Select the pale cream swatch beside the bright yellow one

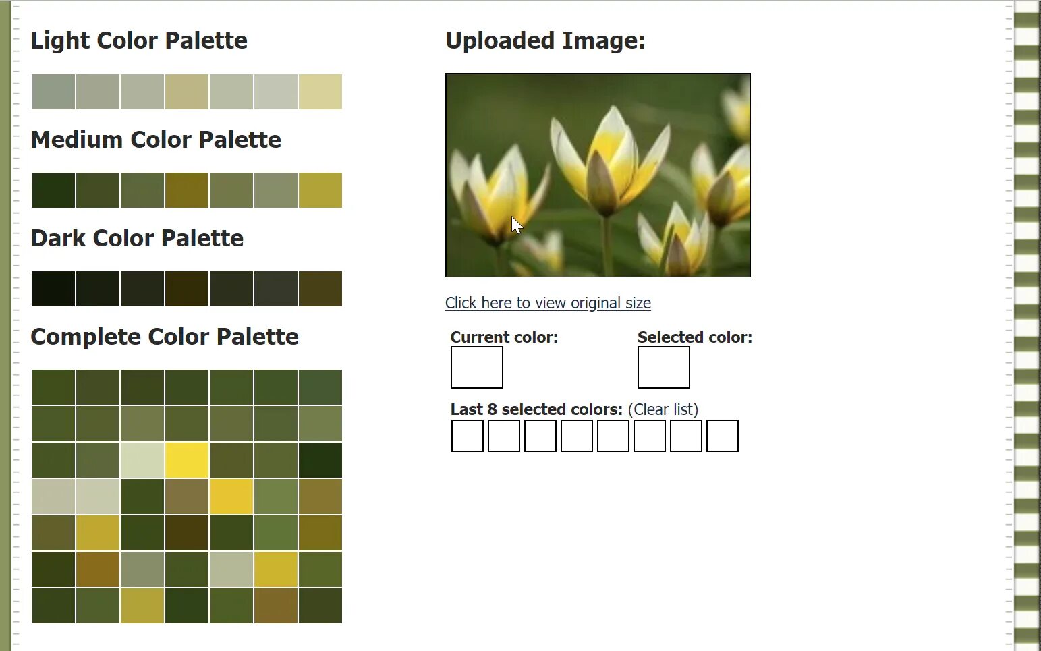pyautogui.click(x=142, y=460)
